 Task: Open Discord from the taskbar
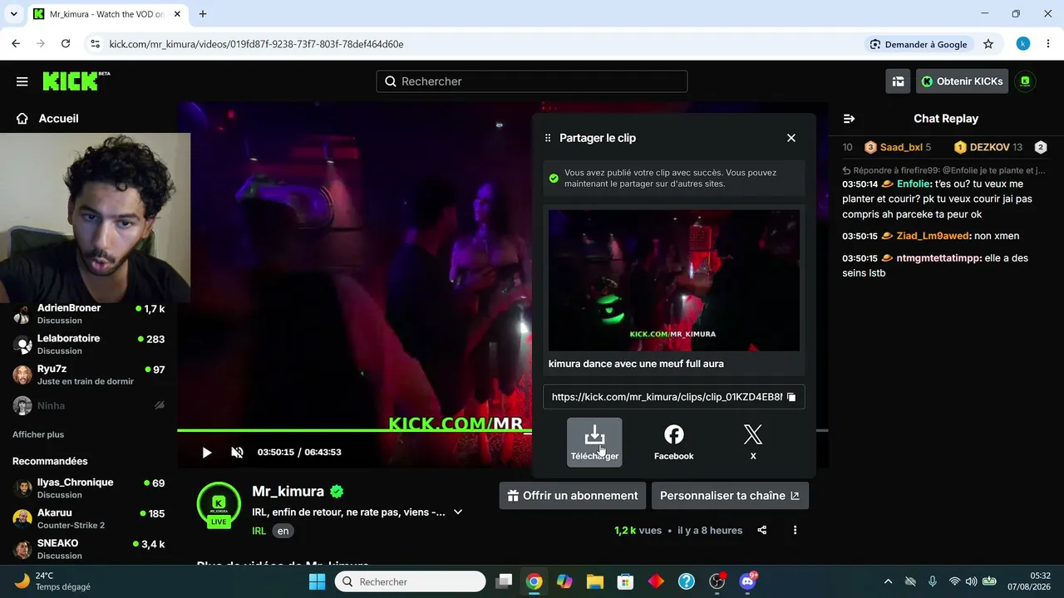[x=747, y=581]
